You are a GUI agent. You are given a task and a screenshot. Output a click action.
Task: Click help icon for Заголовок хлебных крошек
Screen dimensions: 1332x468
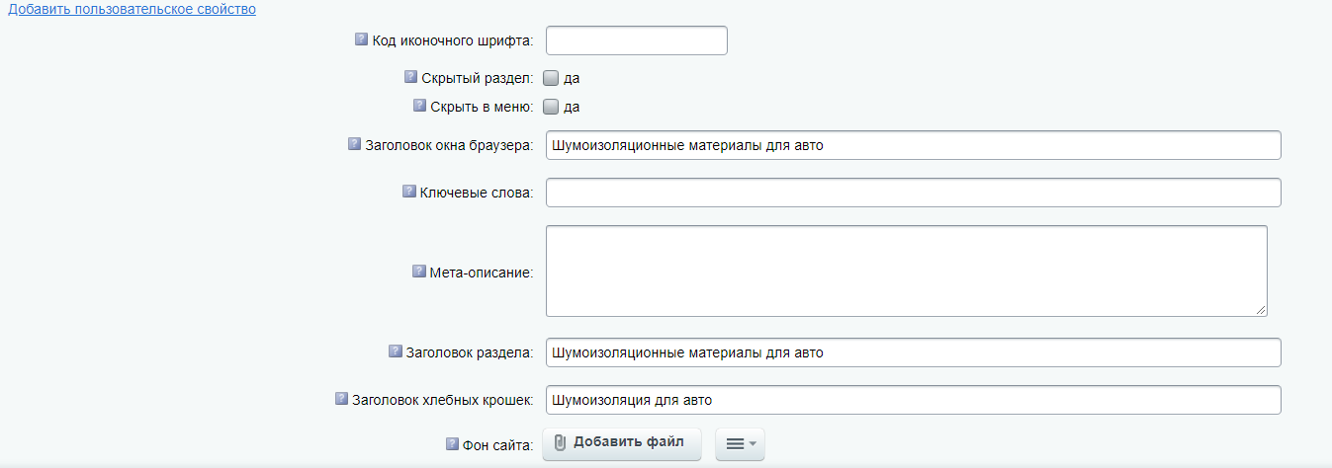point(342,399)
